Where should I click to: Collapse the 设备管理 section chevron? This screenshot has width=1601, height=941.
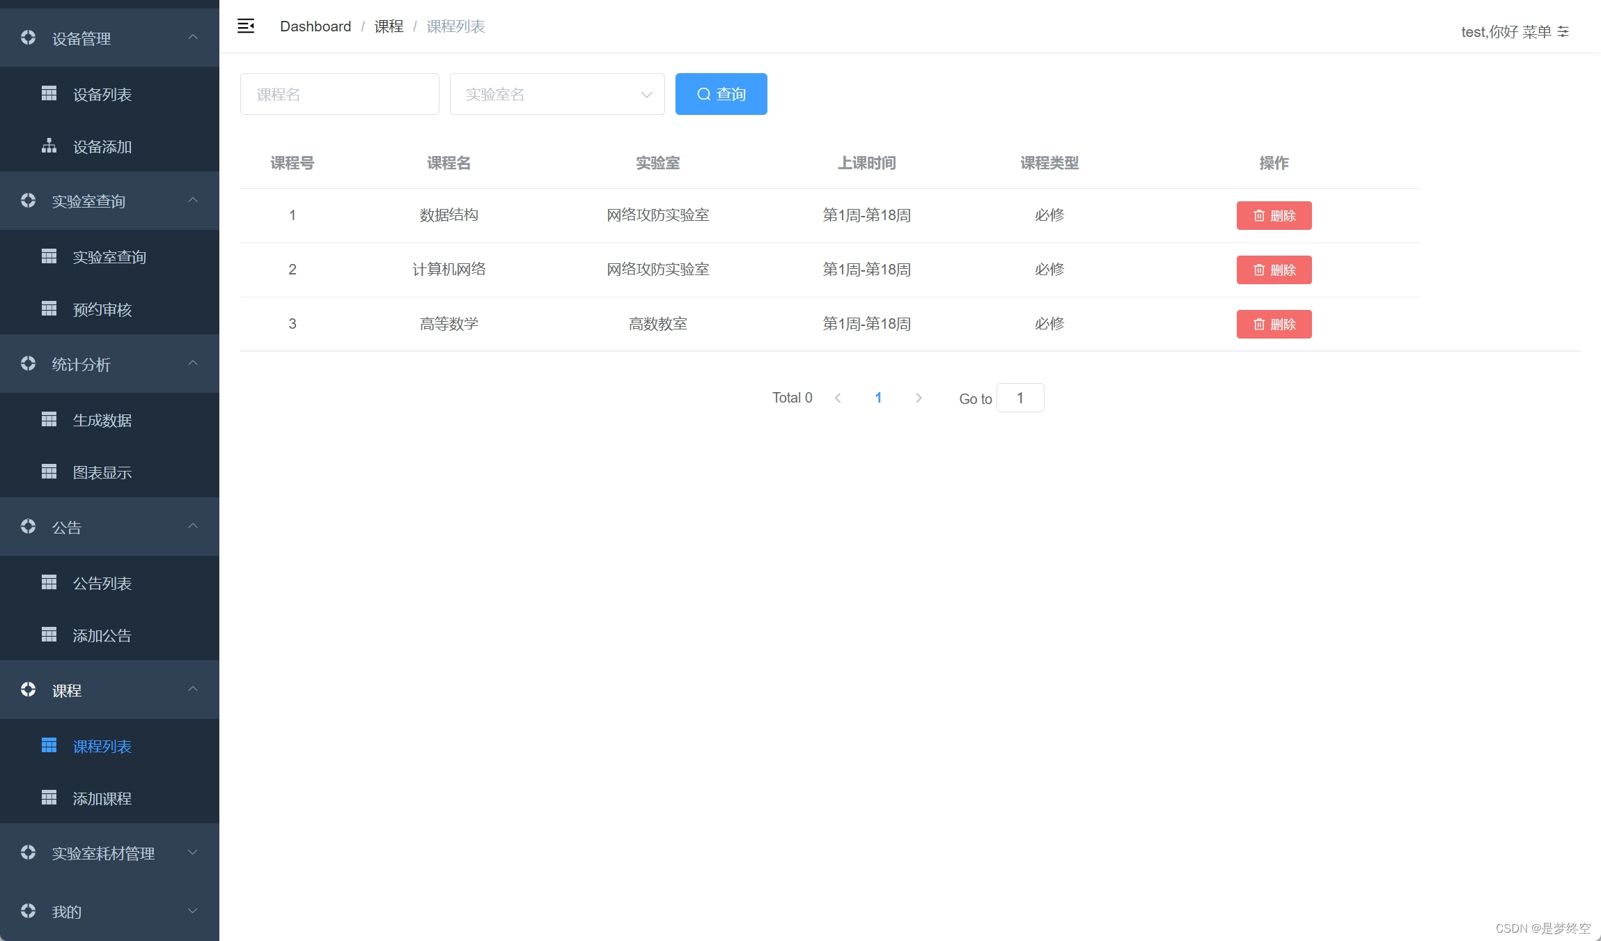click(x=193, y=37)
